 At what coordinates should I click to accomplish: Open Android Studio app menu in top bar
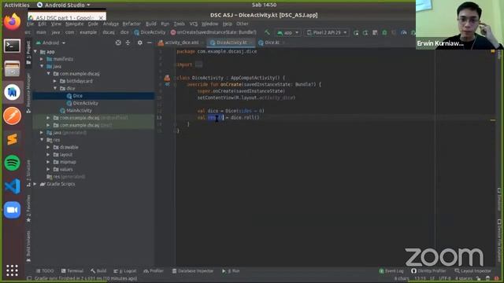pos(64,6)
